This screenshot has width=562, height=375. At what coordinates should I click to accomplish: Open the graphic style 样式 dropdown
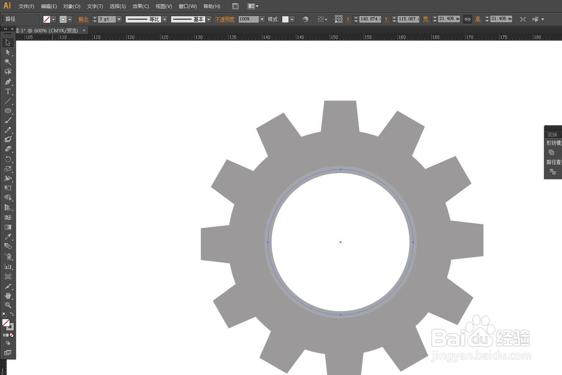[292, 19]
